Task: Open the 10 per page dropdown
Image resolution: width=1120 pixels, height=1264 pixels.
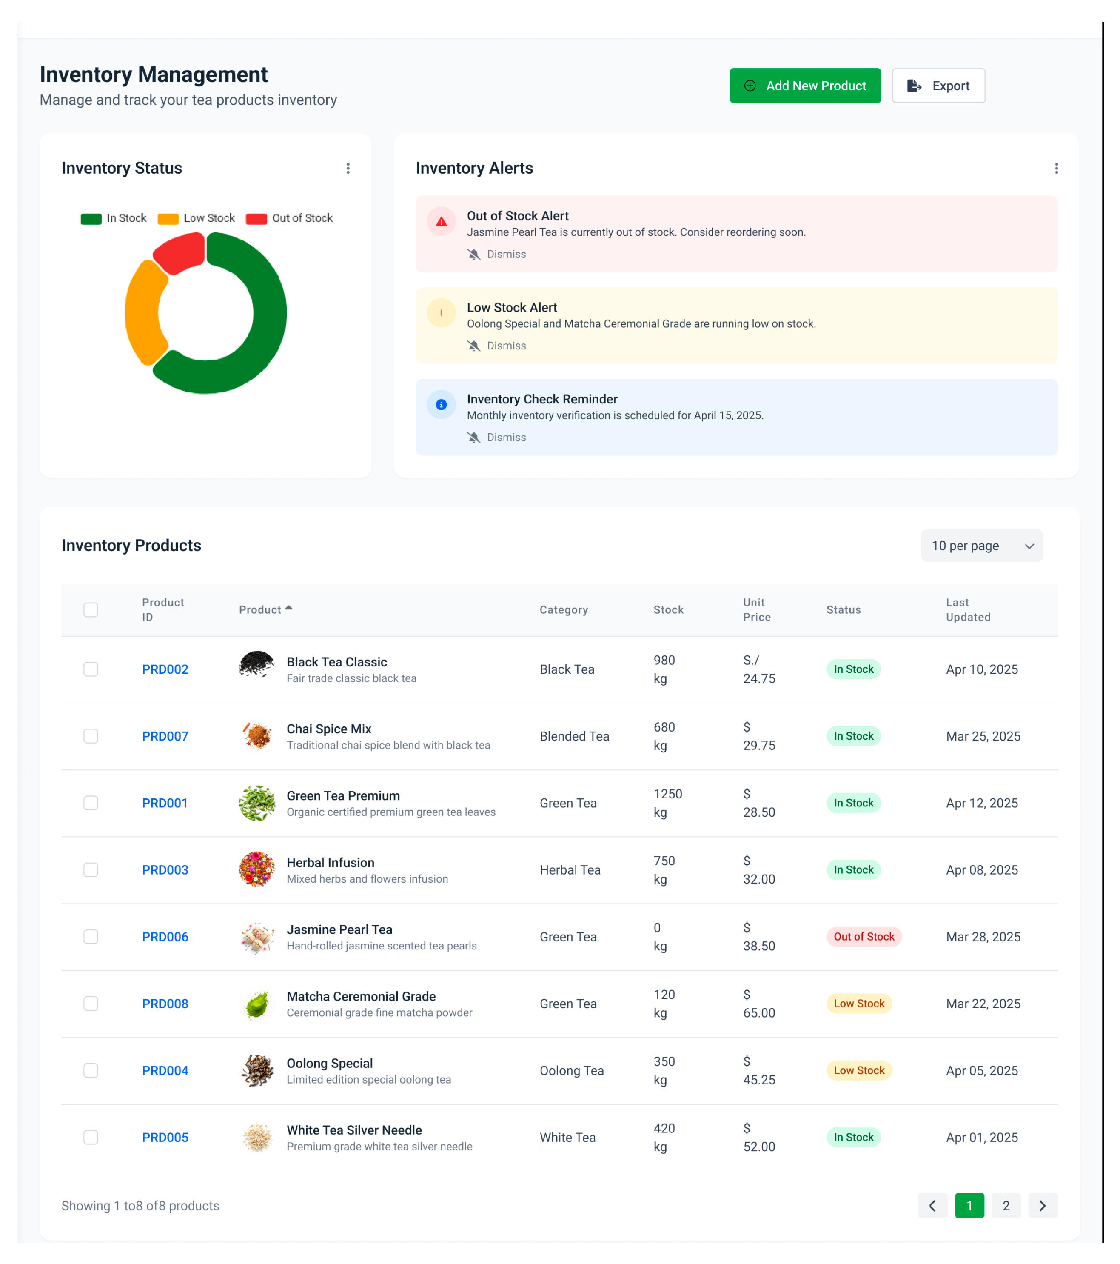Action: point(982,546)
